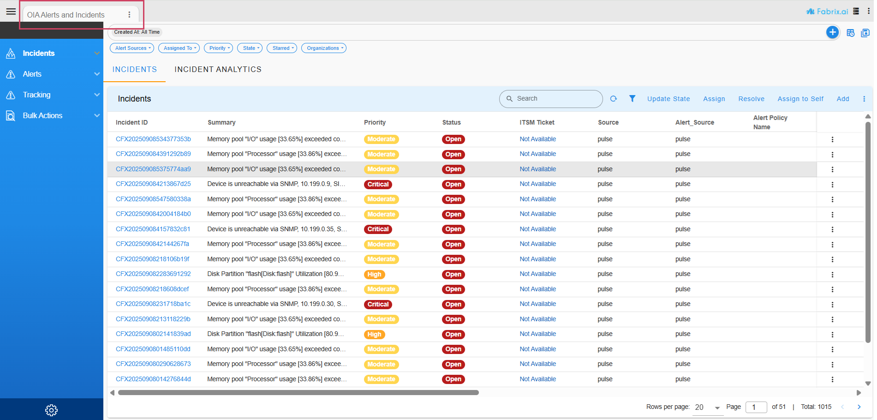Open the Tracking section from the sidebar
This screenshot has height=420, width=877.
pyautogui.click(x=37, y=95)
